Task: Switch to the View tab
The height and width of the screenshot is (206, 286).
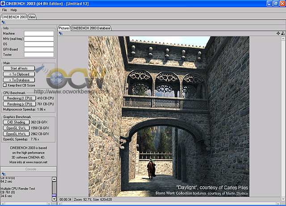Action: coord(32,17)
